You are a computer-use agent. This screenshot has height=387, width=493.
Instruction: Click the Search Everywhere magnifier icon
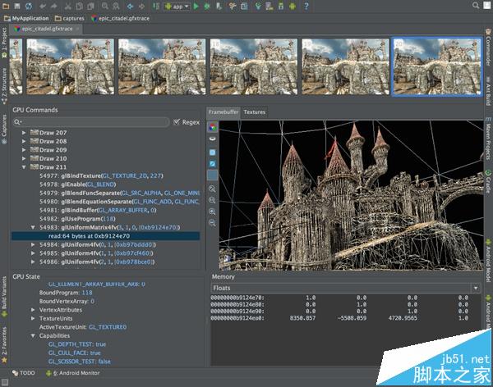(476, 6)
